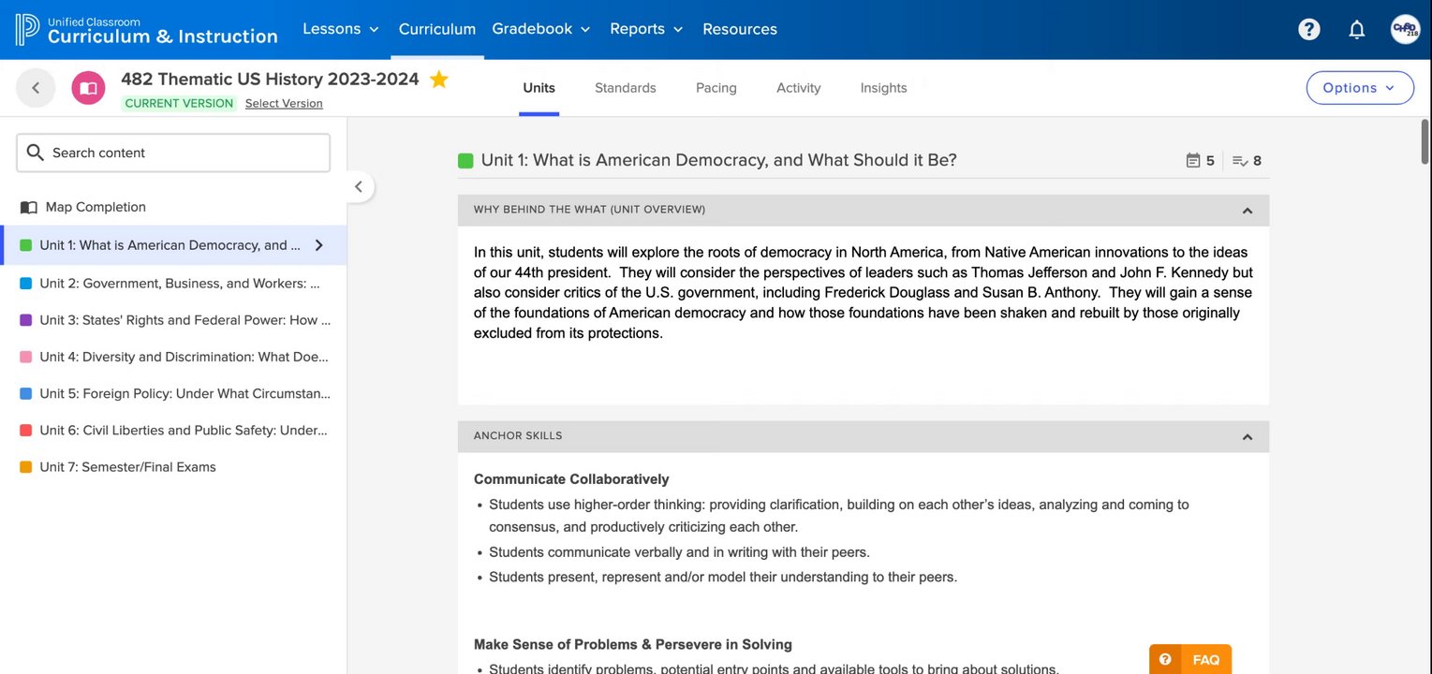Image resolution: width=1432 pixels, height=674 pixels.
Task: Collapse the Anchor Skills section
Action: (x=1247, y=437)
